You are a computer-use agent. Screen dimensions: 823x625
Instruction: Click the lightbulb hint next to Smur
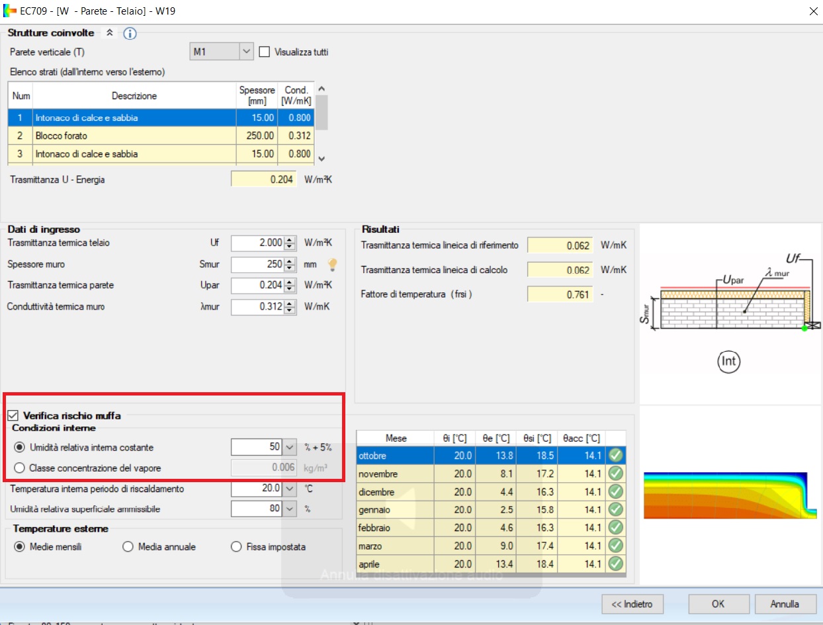tap(333, 265)
